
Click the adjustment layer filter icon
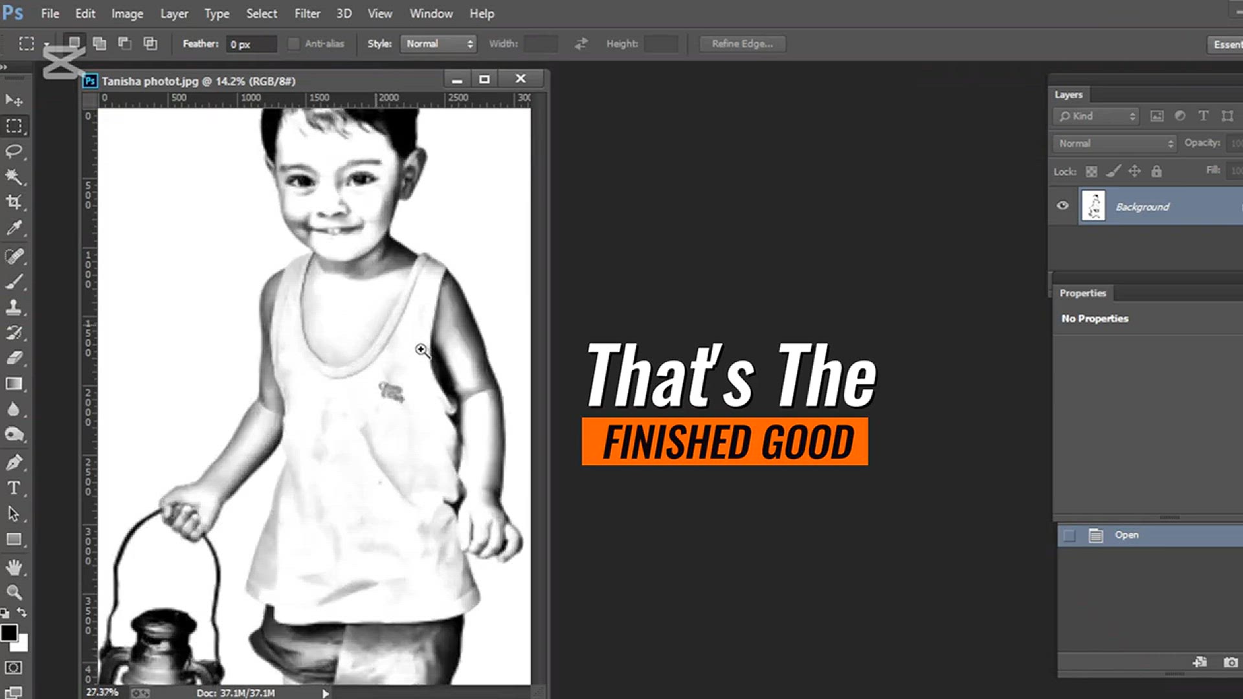(x=1180, y=116)
